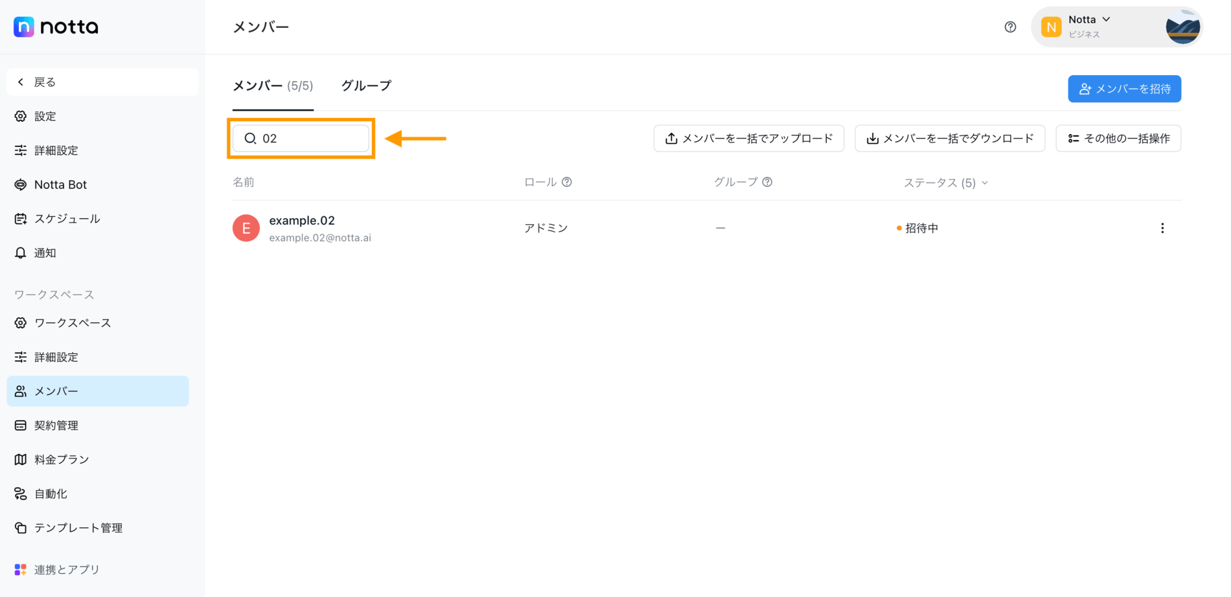The width and height of the screenshot is (1231, 597).
Task: Click the help icon next to ロール
Action: (x=567, y=183)
